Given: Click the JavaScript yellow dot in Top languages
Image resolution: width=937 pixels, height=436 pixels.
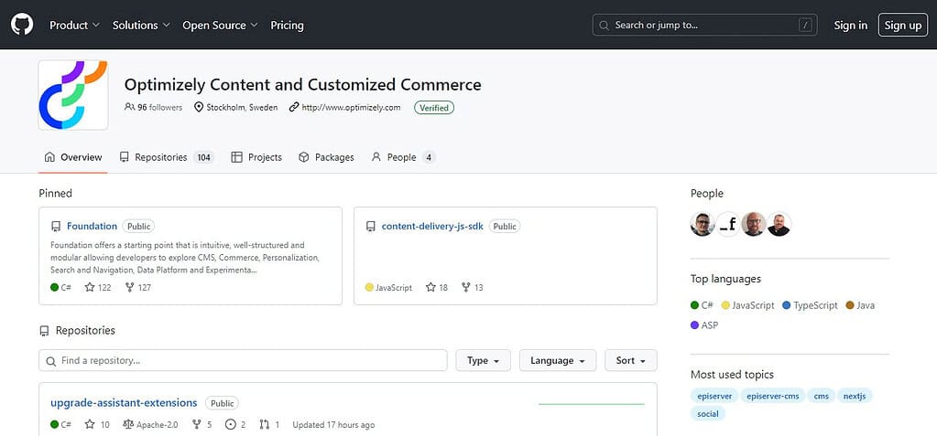Looking at the screenshot, I should pyautogui.click(x=725, y=305).
